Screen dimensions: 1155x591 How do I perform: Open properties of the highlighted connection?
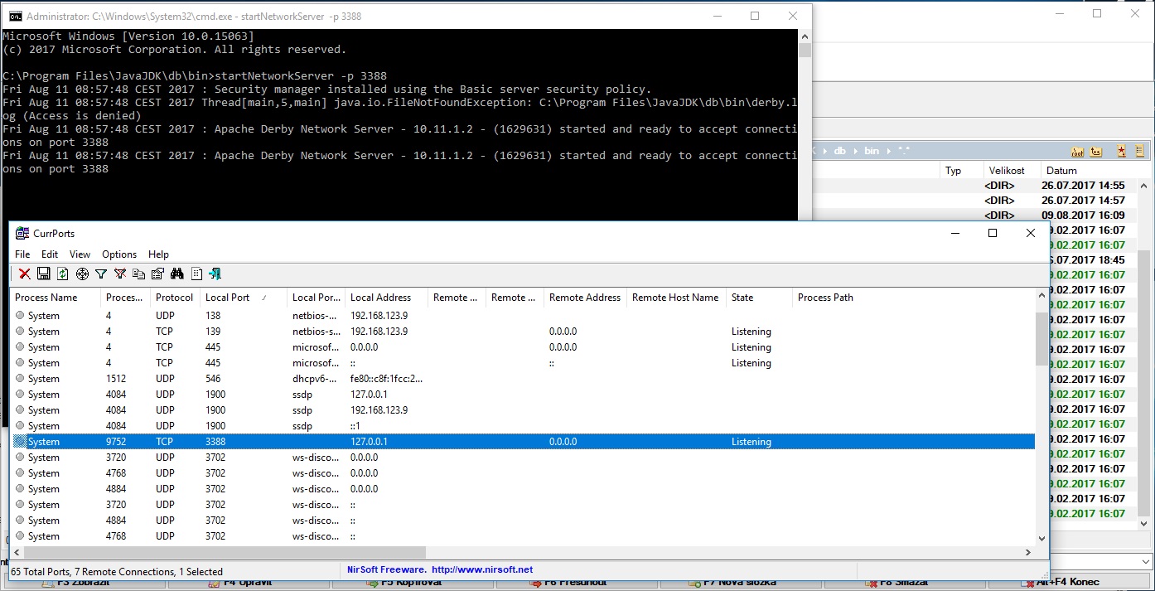157,274
